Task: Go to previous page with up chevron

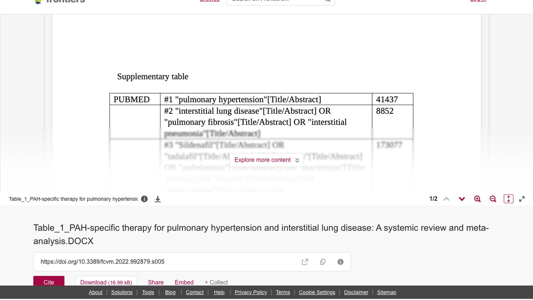Action: click(446, 199)
